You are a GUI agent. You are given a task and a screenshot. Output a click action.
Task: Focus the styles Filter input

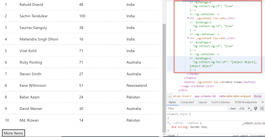click(197, 109)
